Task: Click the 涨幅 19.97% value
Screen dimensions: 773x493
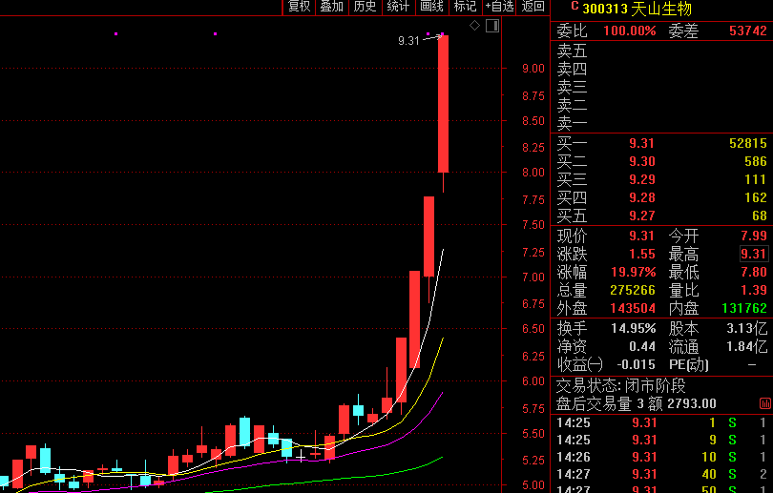Action: click(x=634, y=272)
